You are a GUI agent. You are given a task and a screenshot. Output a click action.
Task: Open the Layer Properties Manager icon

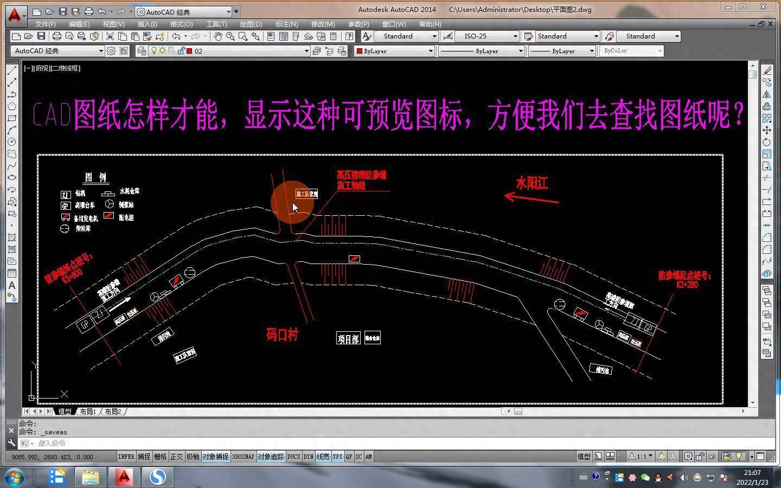tap(142, 51)
